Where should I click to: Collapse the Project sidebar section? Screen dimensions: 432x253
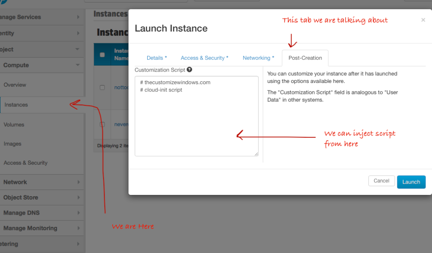41,50
